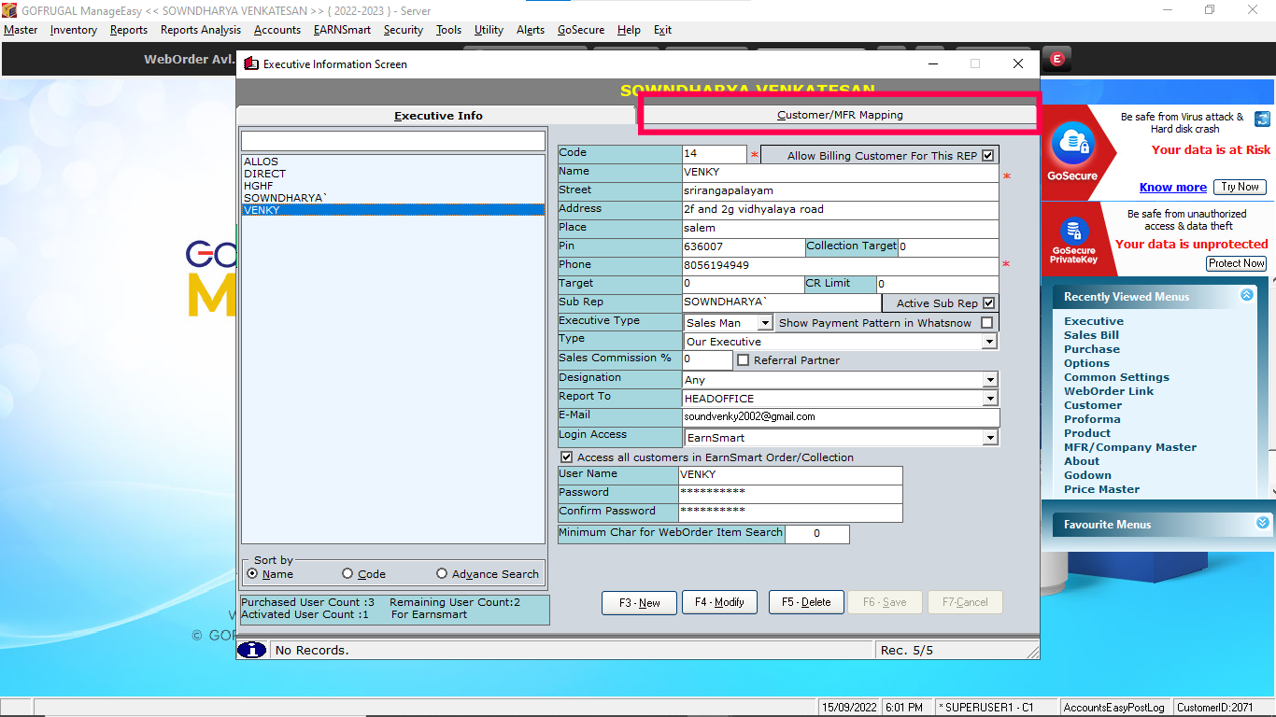
Task: Open the EARNSmart menu
Action: coord(342,30)
